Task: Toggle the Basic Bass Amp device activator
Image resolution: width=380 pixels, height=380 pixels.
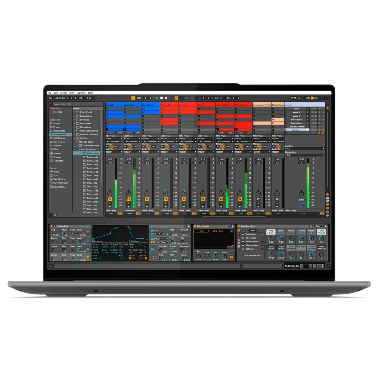Action: pyautogui.click(x=239, y=226)
